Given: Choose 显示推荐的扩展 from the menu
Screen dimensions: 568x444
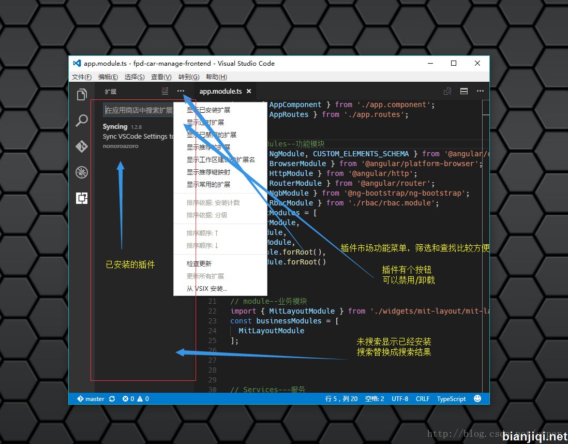Looking at the screenshot, I should (220, 147).
